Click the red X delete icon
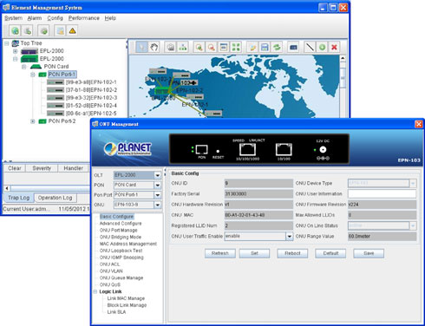The width and height of the screenshot is (425, 326). 334,47
